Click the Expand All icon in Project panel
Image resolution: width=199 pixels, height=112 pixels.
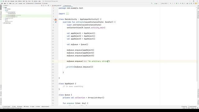pos(44,6)
